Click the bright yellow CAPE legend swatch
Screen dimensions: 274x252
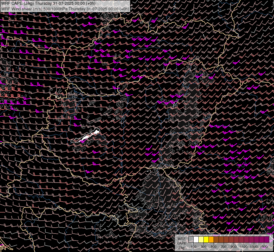206,240
